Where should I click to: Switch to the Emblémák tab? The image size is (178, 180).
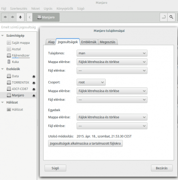click(x=89, y=42)
